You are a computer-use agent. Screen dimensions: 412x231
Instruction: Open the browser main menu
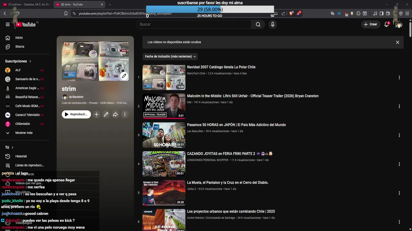[407, 13]
